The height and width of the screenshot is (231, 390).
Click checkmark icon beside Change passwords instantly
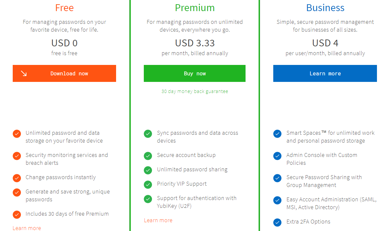17,178
